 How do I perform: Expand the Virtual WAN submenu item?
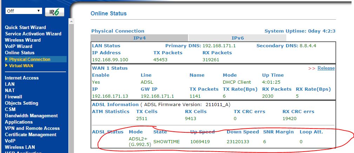(21, 66)
